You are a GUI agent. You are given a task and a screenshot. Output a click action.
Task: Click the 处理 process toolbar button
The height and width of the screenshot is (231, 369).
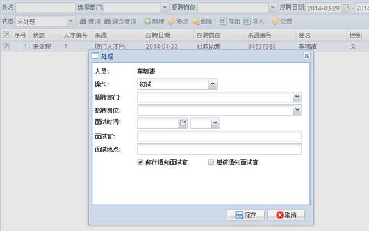282,21
